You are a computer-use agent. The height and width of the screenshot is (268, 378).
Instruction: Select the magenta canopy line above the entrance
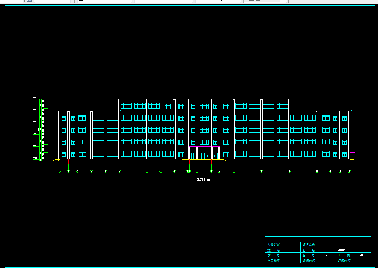click(x=204, y=146)
